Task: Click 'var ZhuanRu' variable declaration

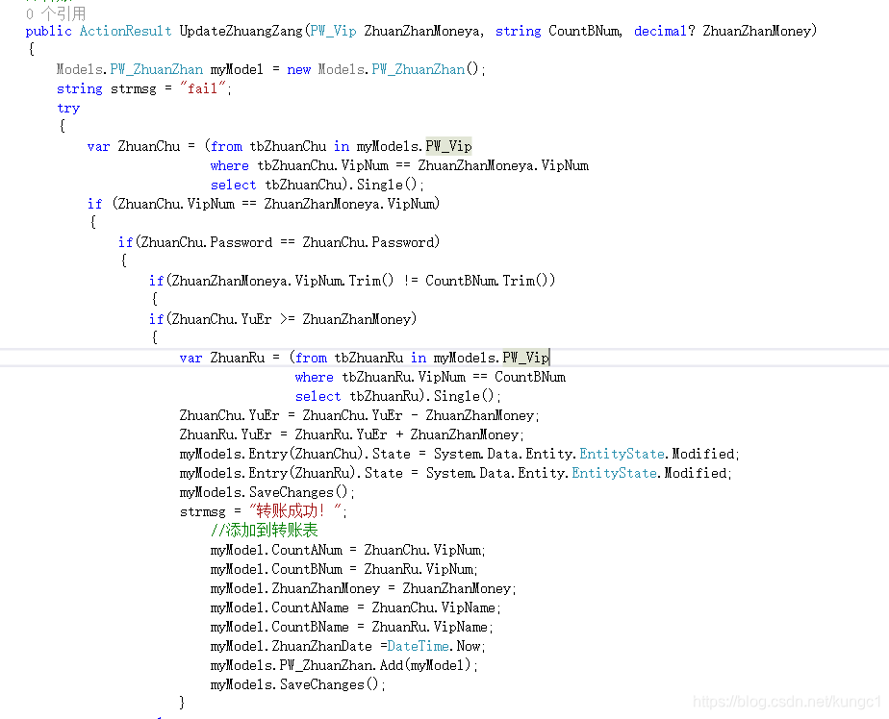Action: coord(222,358)
